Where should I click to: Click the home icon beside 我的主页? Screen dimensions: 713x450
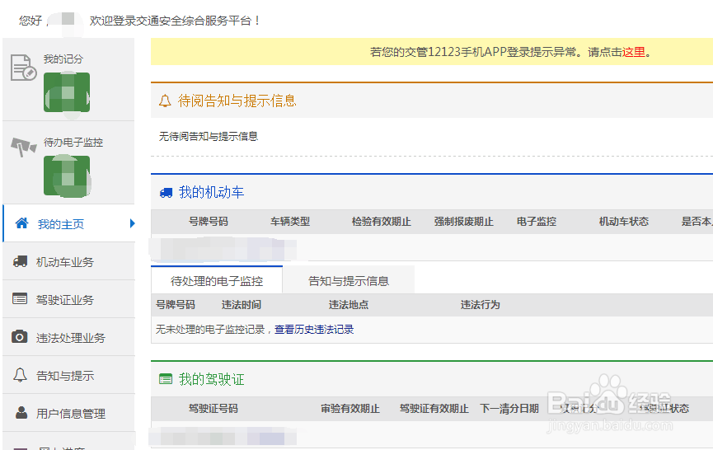[x=22, y=223]
